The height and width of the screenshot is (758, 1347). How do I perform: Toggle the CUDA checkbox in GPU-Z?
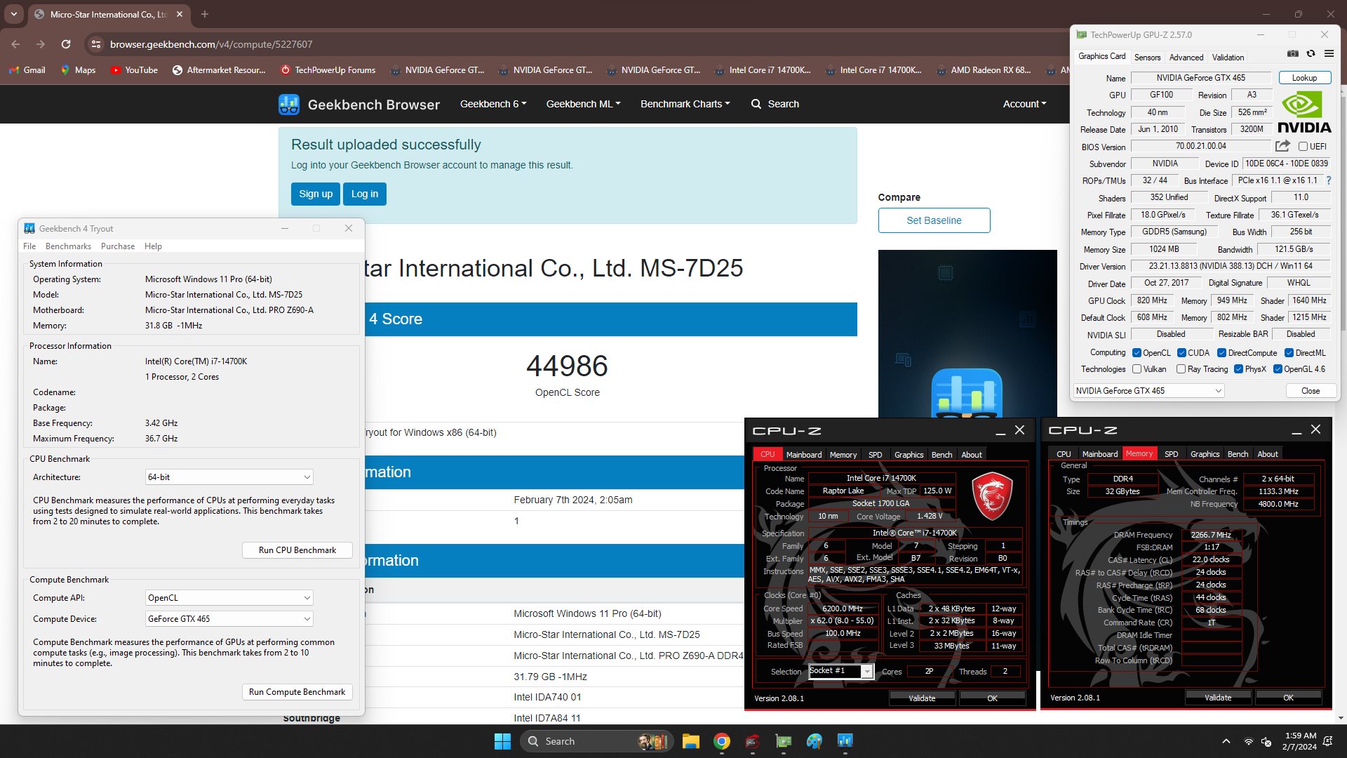(x=1181, y=353)
